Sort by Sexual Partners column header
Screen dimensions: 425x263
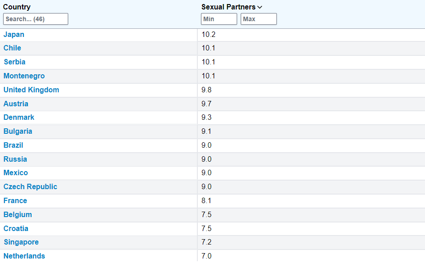(228, 7)
